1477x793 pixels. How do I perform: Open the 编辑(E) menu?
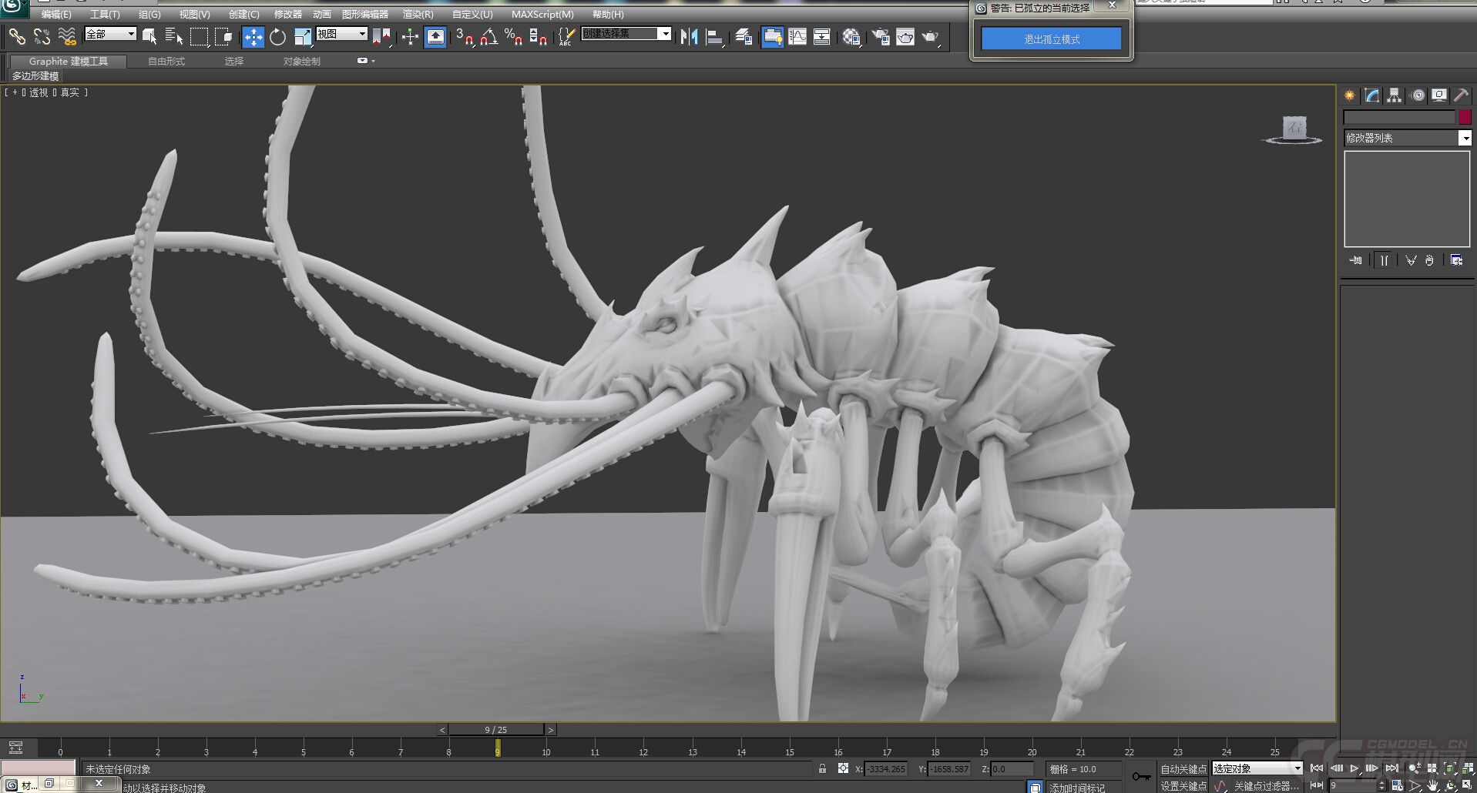(x=55, y=15)
